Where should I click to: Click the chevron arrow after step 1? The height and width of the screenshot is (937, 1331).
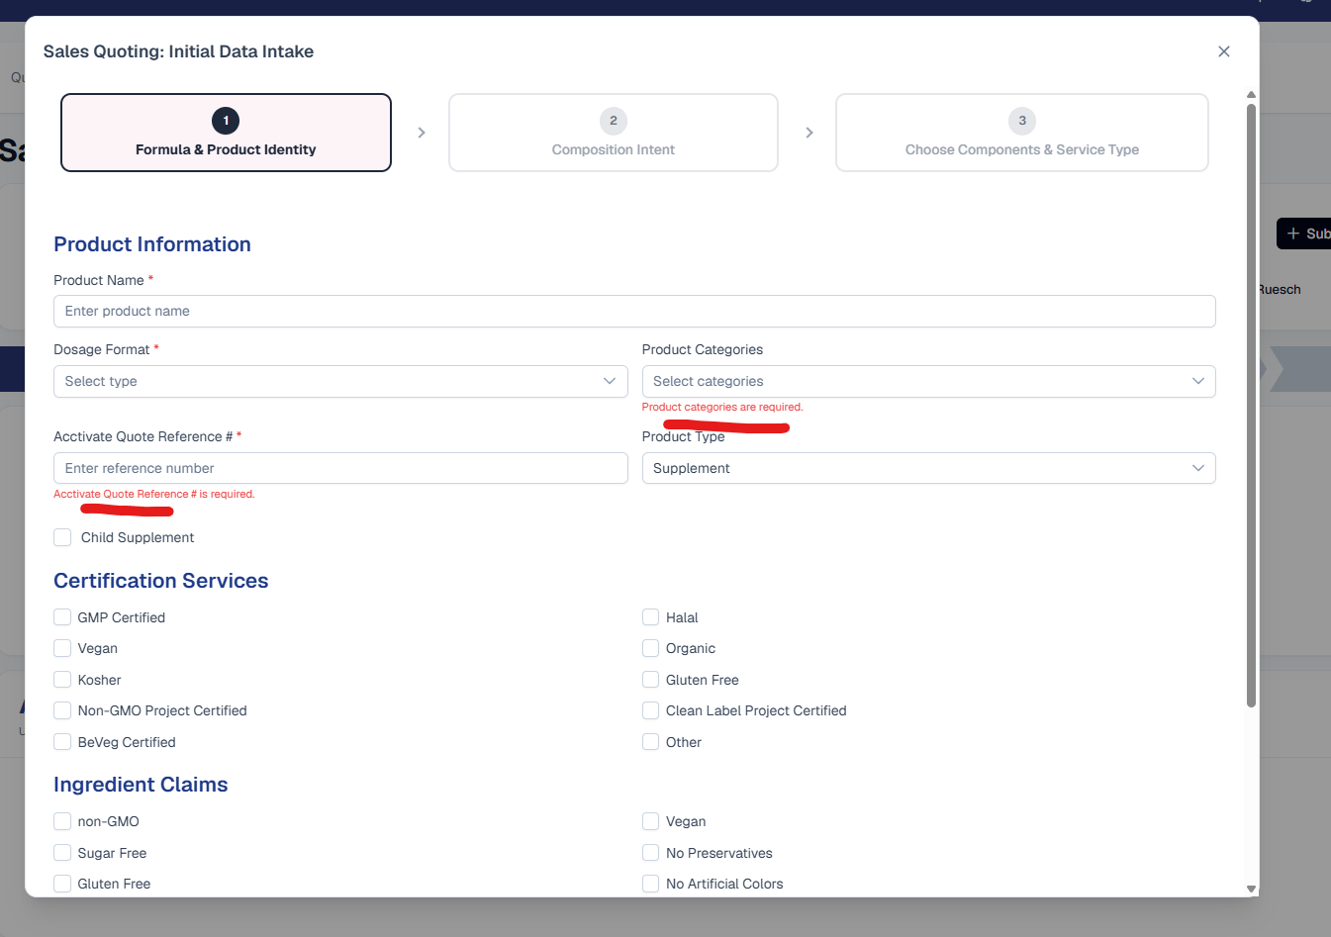coord(422,133)
